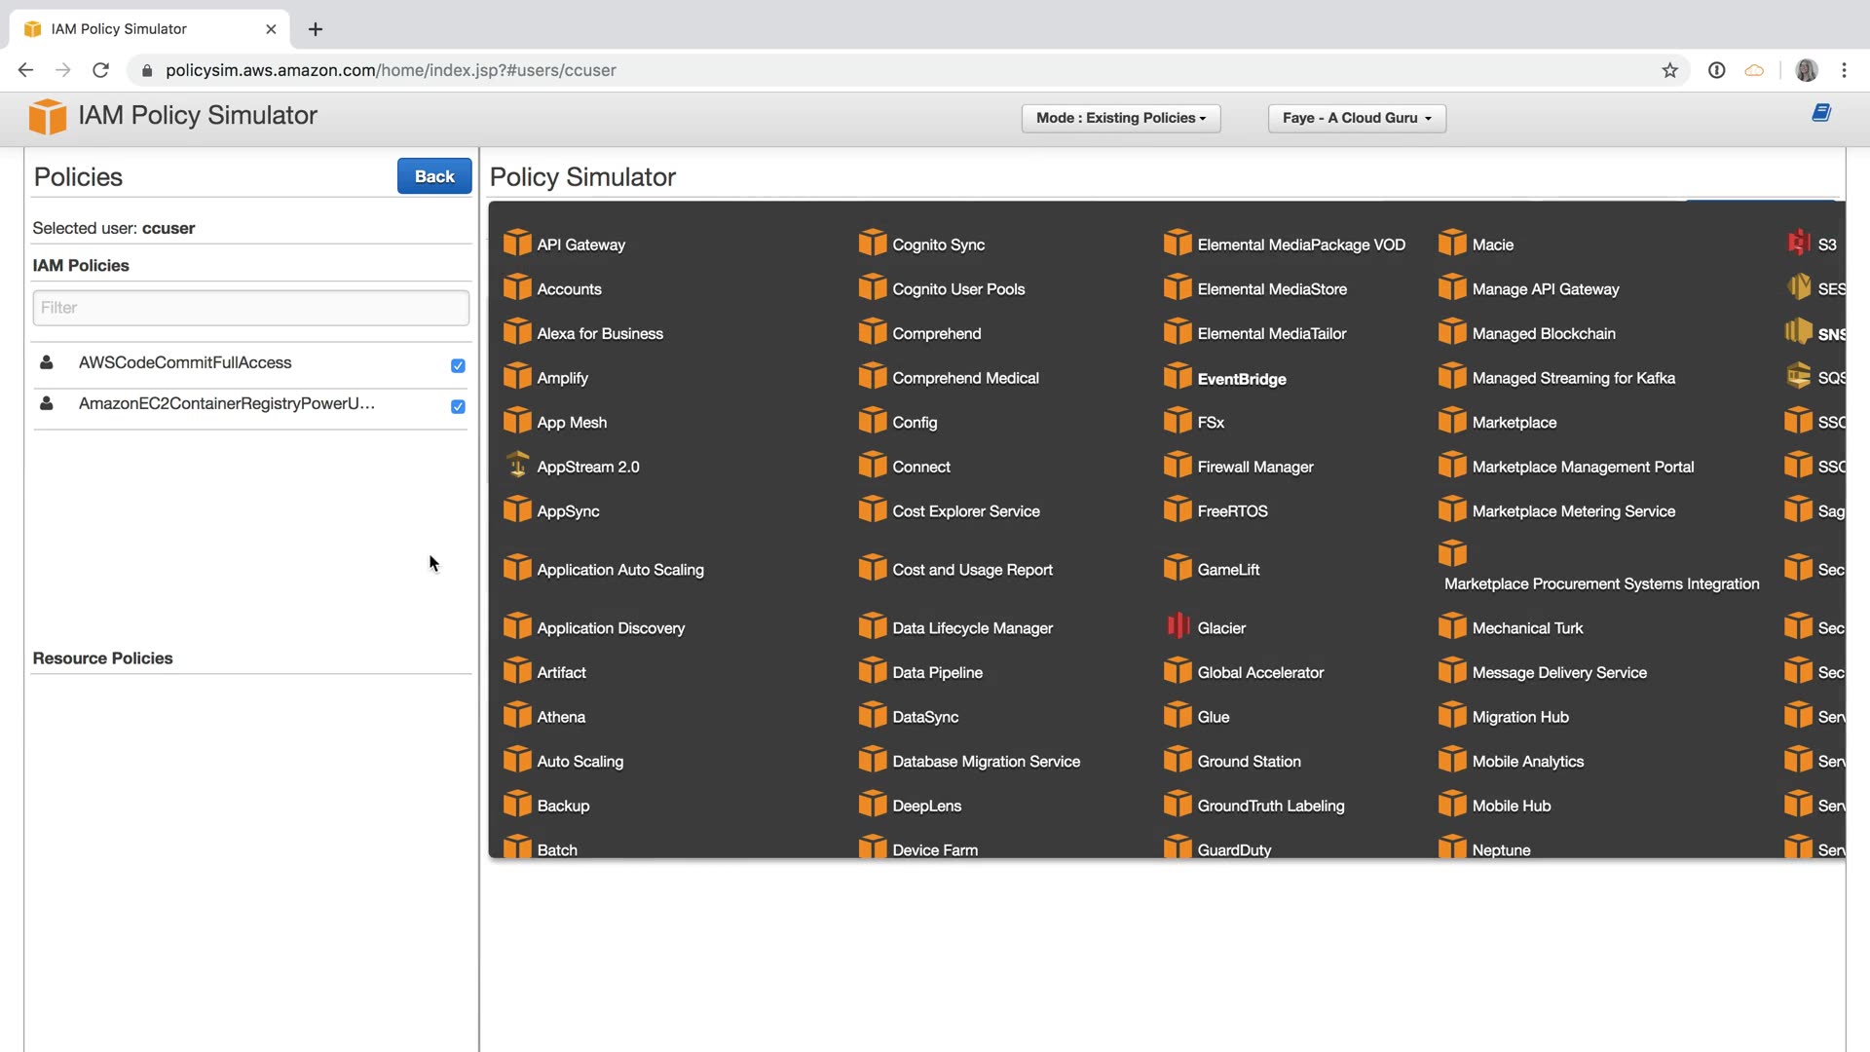Click the IAM Policies Filter field

click(x=250, y=308)
